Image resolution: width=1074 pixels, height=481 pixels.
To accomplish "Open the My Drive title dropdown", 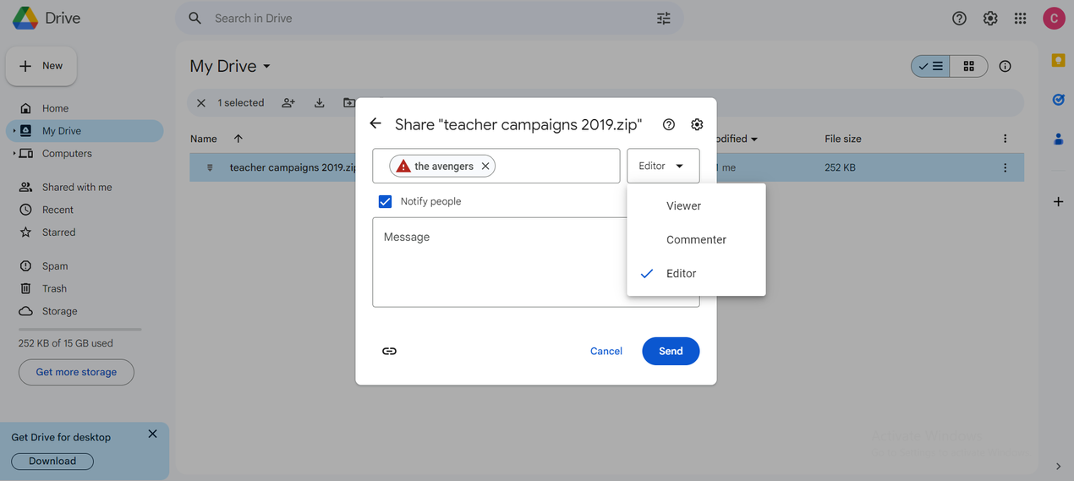I will pyautogui.click(x=267, y=66).
